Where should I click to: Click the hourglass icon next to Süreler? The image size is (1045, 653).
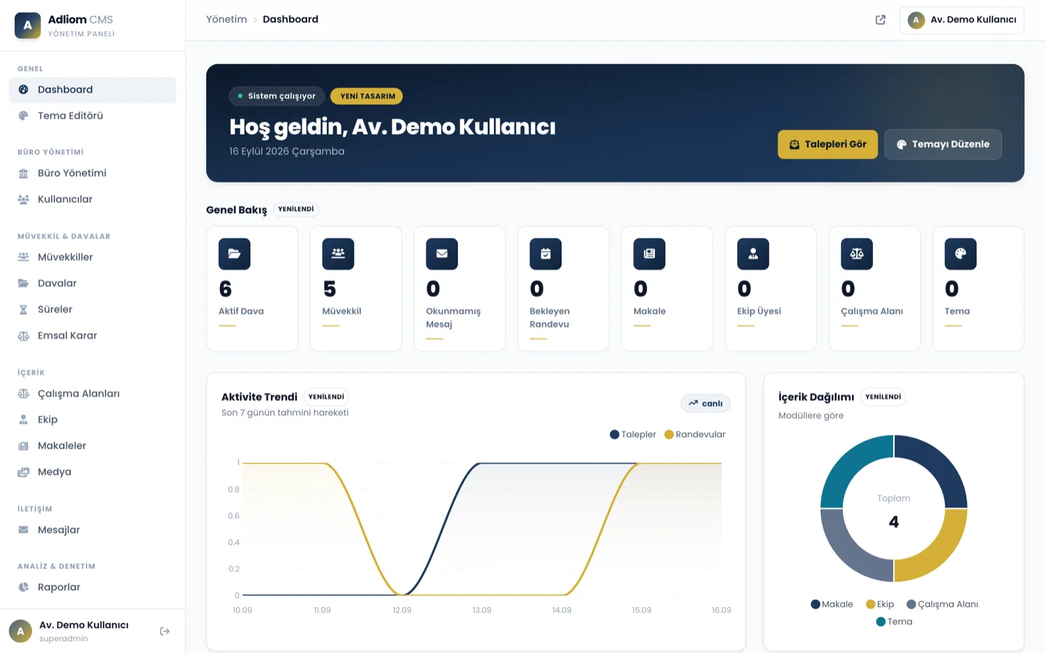click(24, 309)
